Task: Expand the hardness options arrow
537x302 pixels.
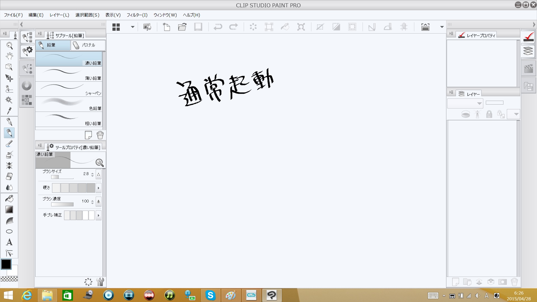Action: [x=98, y=188]
